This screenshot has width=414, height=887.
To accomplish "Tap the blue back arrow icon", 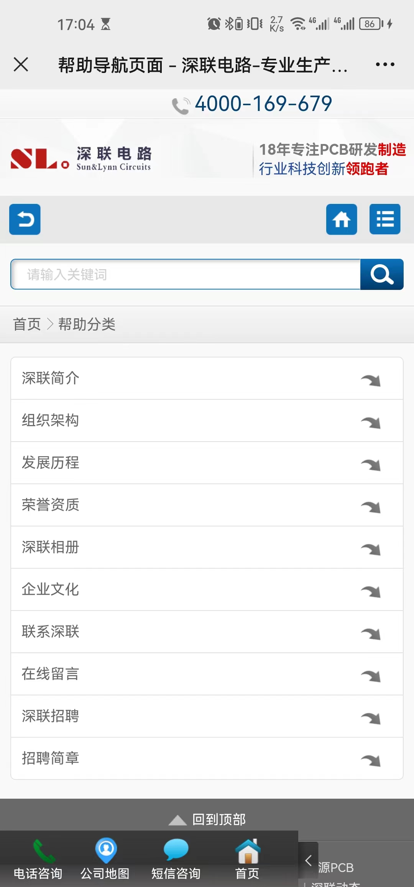I will pyautogui.click(x=25, y=219).
